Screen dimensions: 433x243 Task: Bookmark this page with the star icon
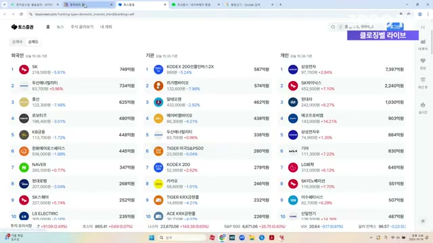click(x=409, y=14)
